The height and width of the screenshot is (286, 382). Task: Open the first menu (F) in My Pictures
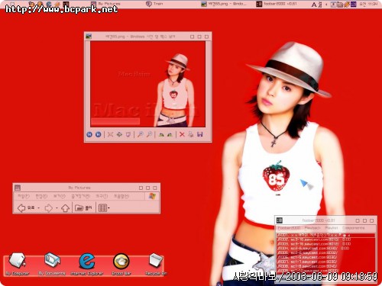24,196
